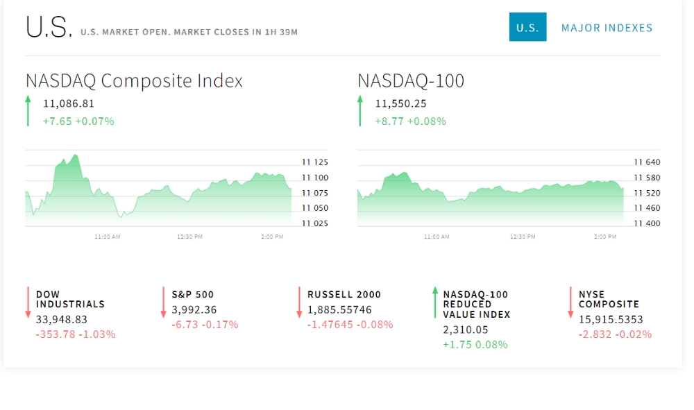694x410 pixels.
Task: Open the NASDAQ-100 heading link
Action: tap(411, 81)
